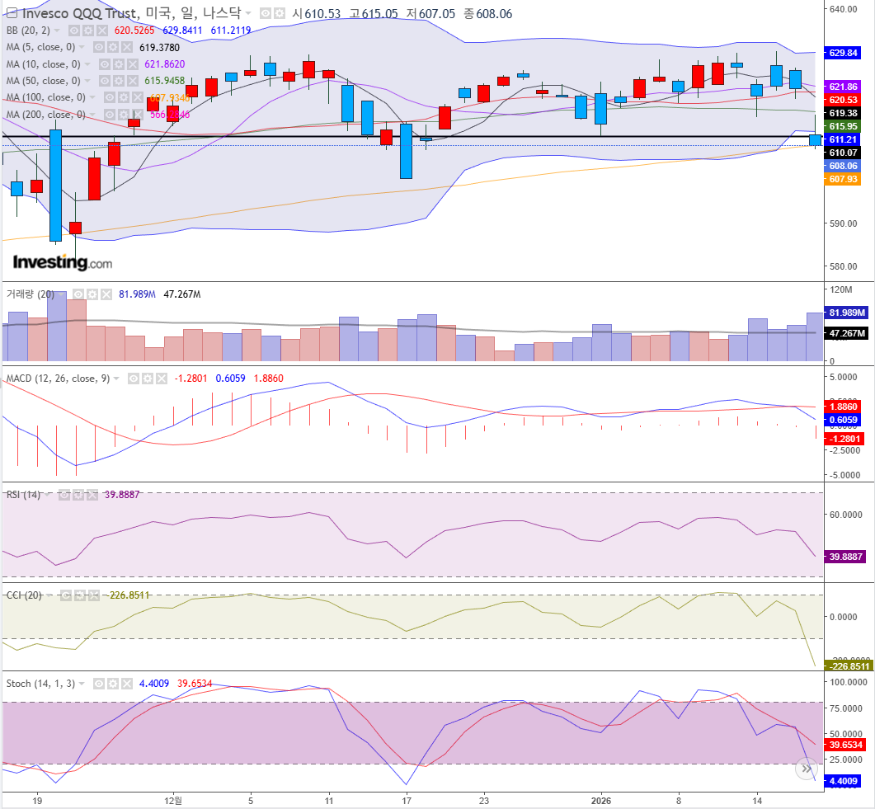Image resolution: width=875 pixels, height=809 pixels.
Task: Expand dropdown arrow beside MA (100, close, 0)
Action: click(92, 97)
